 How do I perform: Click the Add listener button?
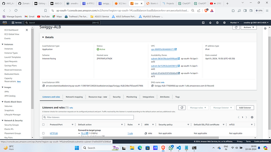[245, 108]
